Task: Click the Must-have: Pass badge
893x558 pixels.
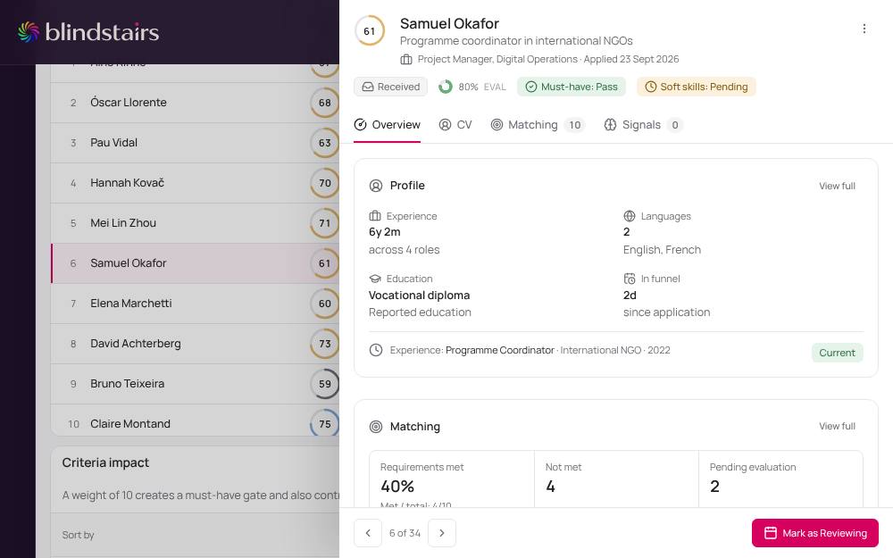Action: click(572, 87)
